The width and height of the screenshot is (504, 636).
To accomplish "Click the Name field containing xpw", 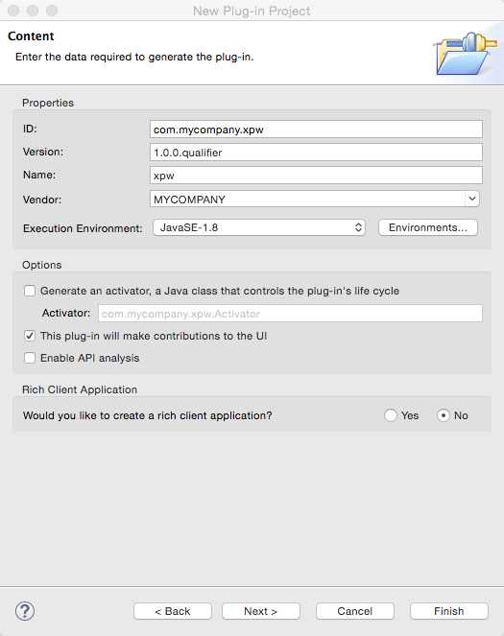I will pyautogui.click(x=316, y=176).
